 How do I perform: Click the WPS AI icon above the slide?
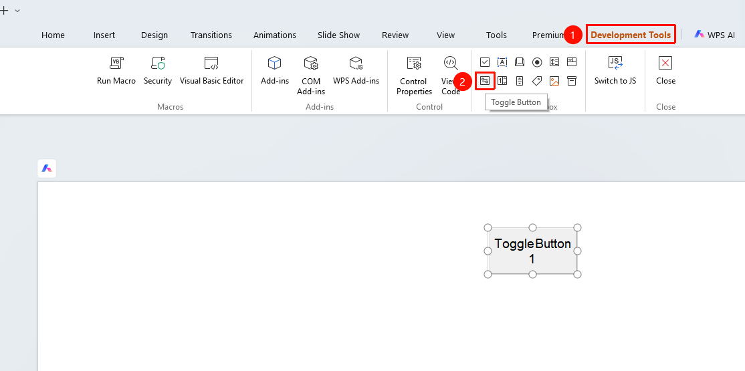point(47,168)
